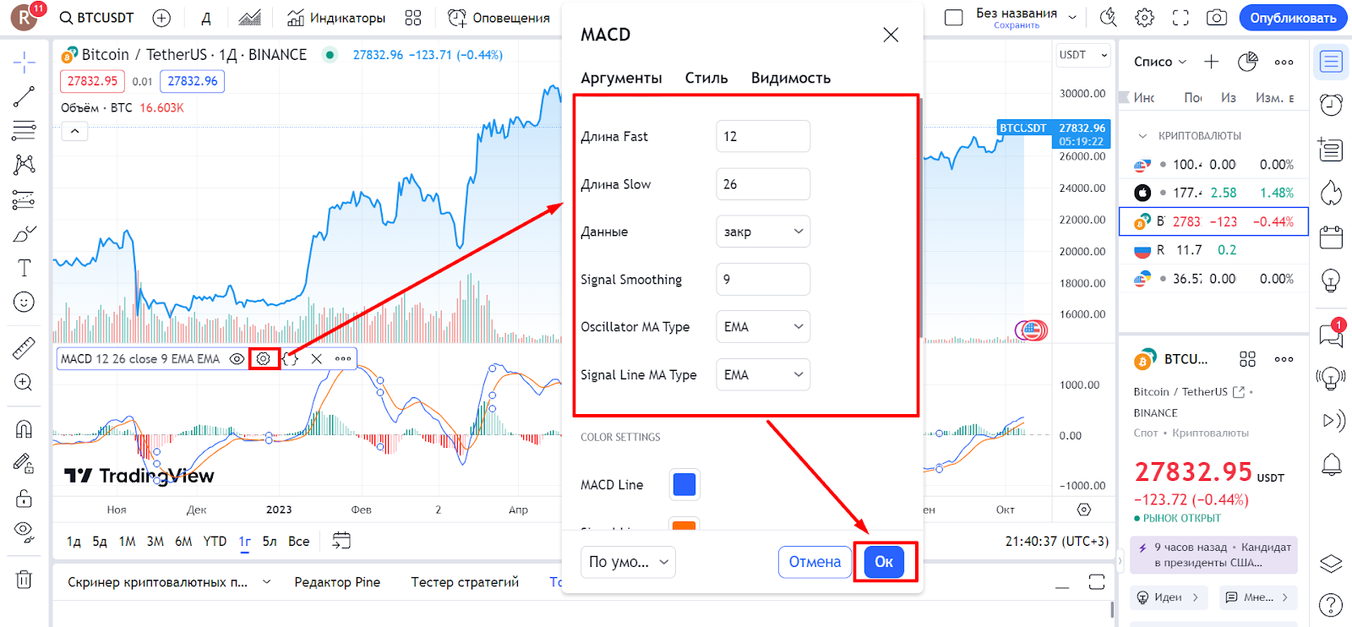Viewport: 1352px width, 627px height.
Task: Change the MACD Line color swatch
Action: tap(683, 484)
